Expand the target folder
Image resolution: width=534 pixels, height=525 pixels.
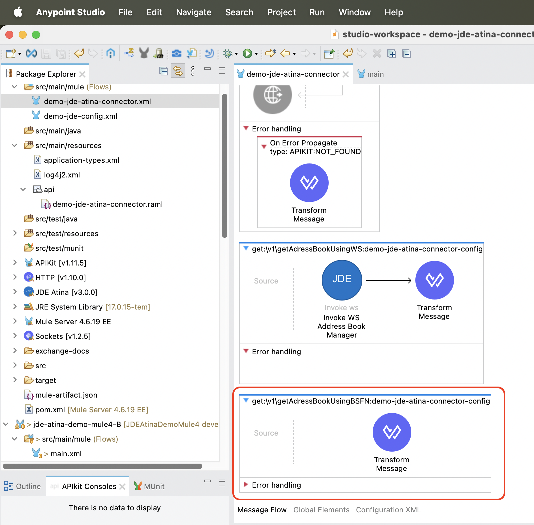point(15,380)
